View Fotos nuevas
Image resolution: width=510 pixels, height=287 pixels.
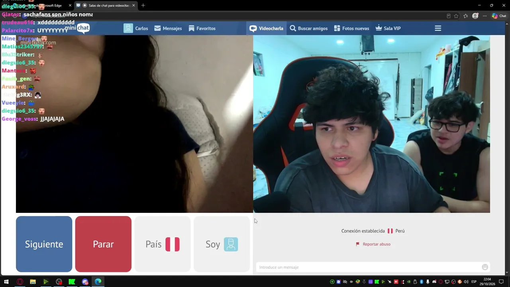click(x=351, y=28)
